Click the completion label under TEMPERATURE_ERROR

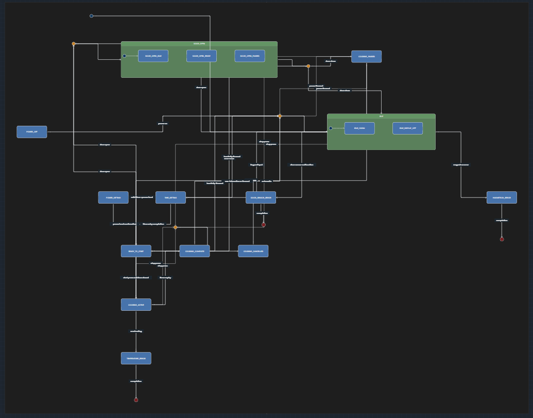pyautogui.click(x=136, y=381)
